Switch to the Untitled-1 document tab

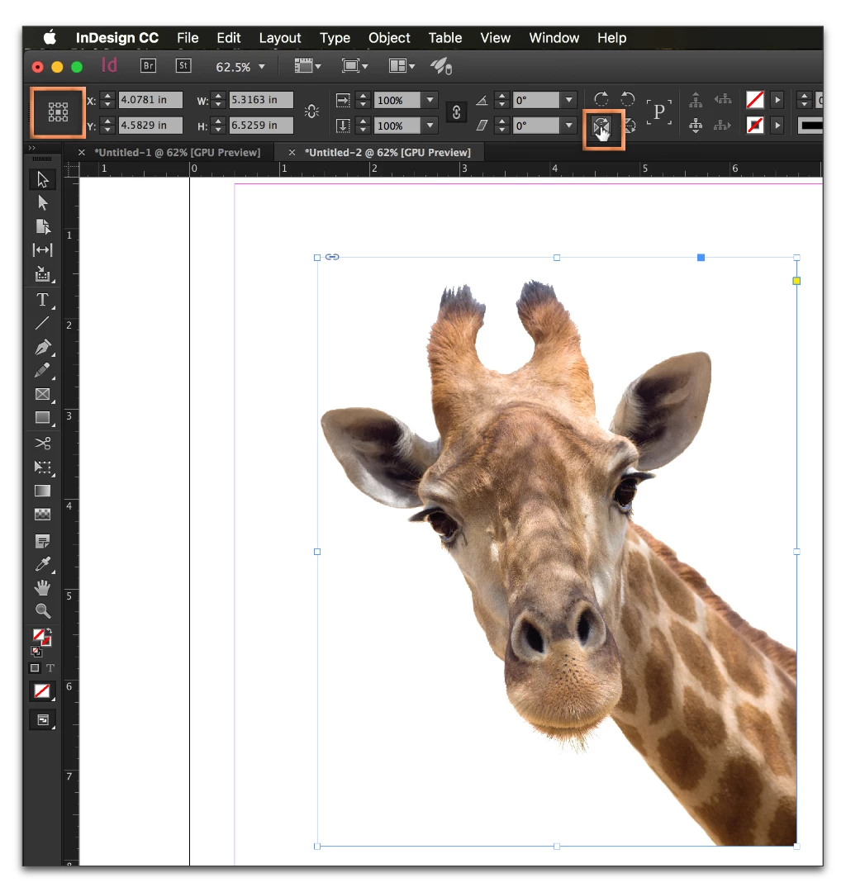(177, 153)
